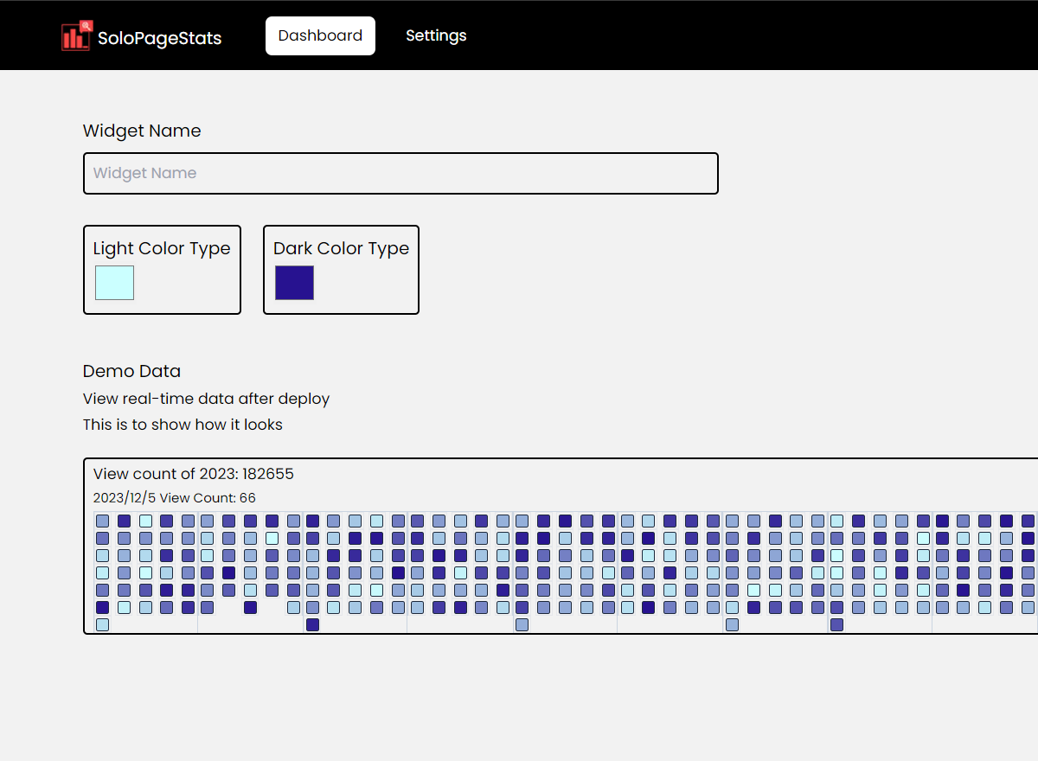Click the SoloPageStats brand name

pos(160,38)
